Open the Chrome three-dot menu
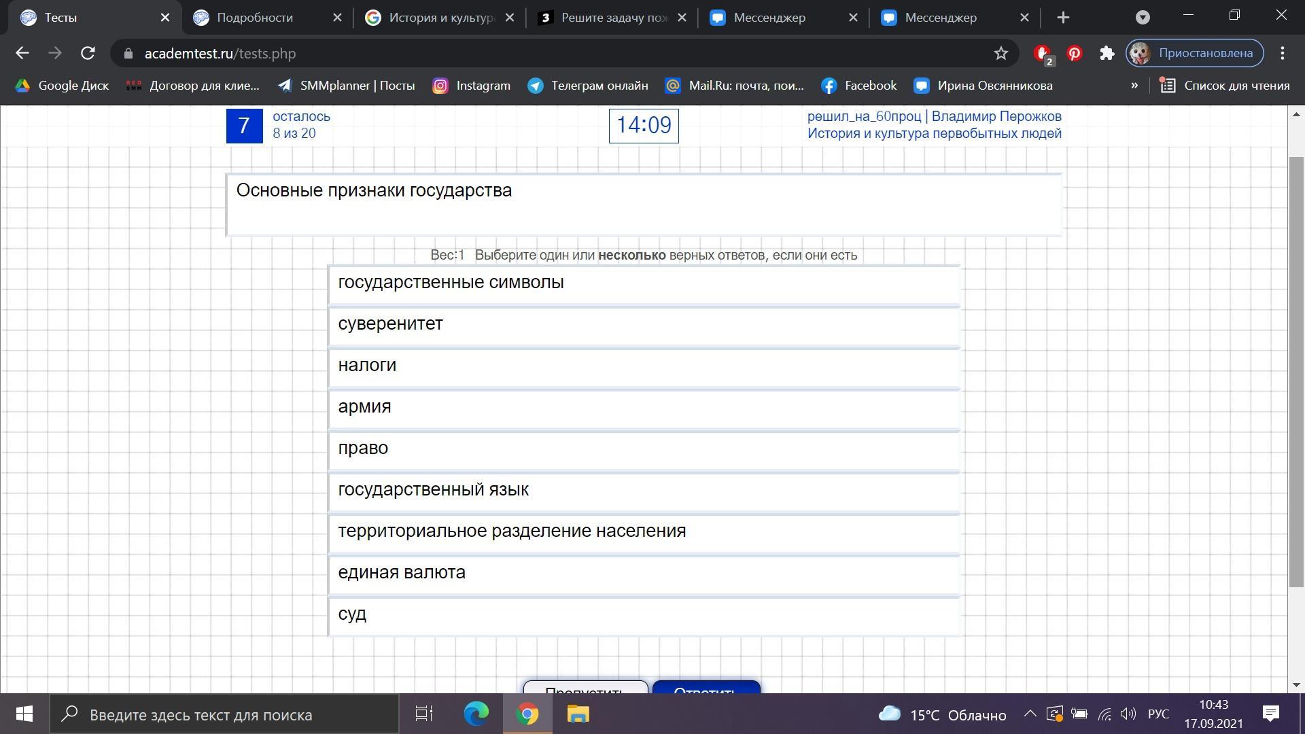This screenshot has width=1305, height=734. pos(1282,53)
